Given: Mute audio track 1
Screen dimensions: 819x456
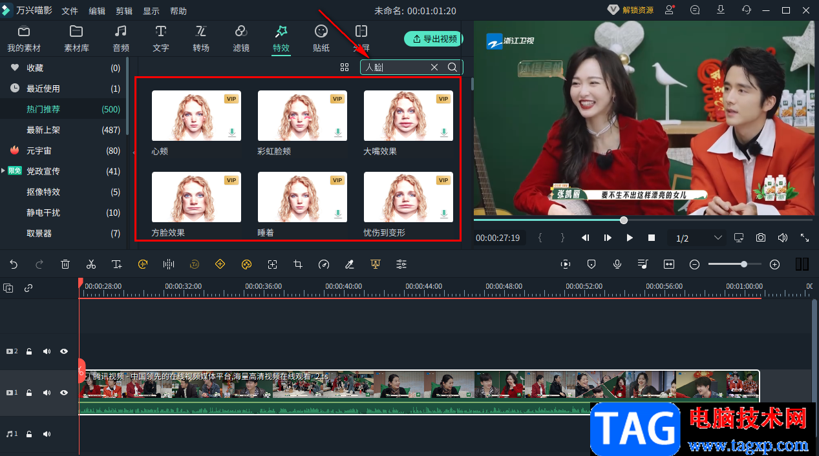Looking at the screenshot, I should coord(47,434).
